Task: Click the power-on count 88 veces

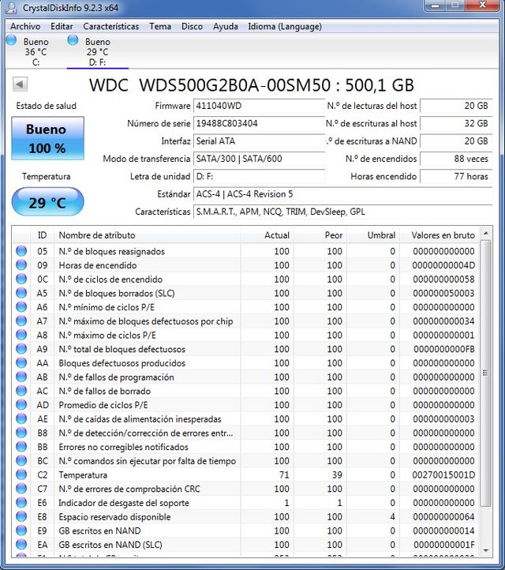Action: (x=456, y=159)
